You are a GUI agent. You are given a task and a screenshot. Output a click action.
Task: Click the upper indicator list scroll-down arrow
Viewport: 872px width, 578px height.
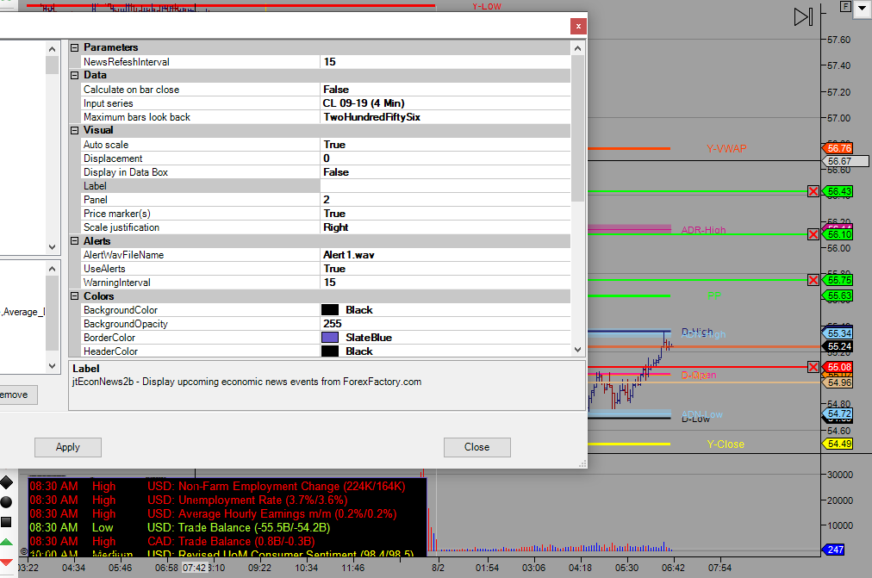(53, 246)
